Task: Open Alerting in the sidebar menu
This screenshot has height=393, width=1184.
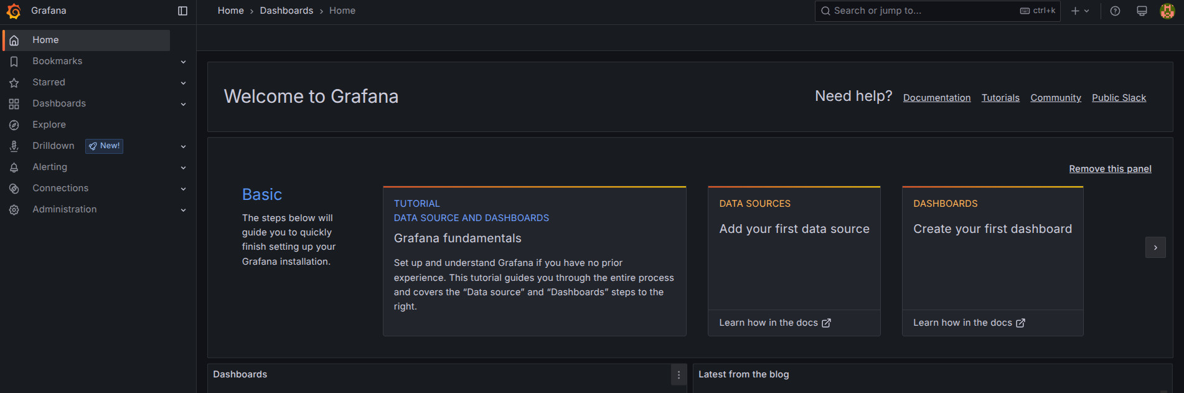Action: (x=50, y=167)
